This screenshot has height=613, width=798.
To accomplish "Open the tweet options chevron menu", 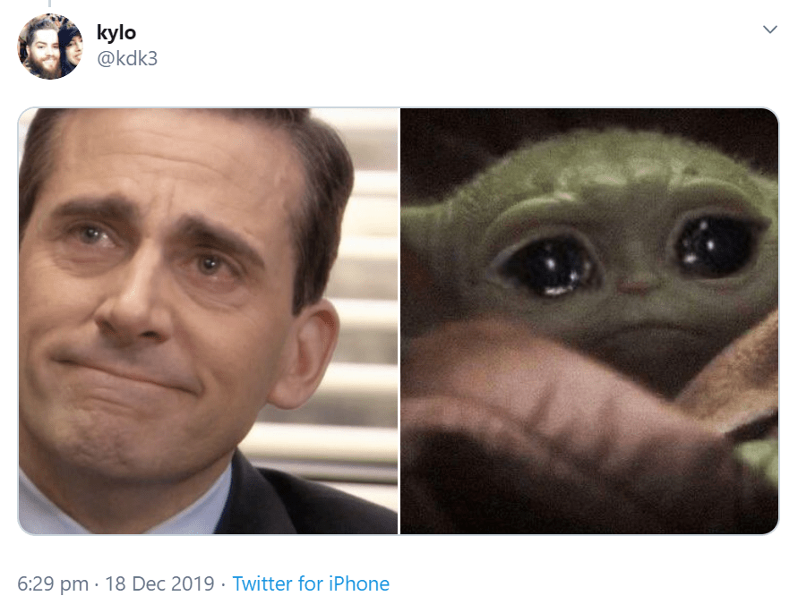I will pos(769,30).
